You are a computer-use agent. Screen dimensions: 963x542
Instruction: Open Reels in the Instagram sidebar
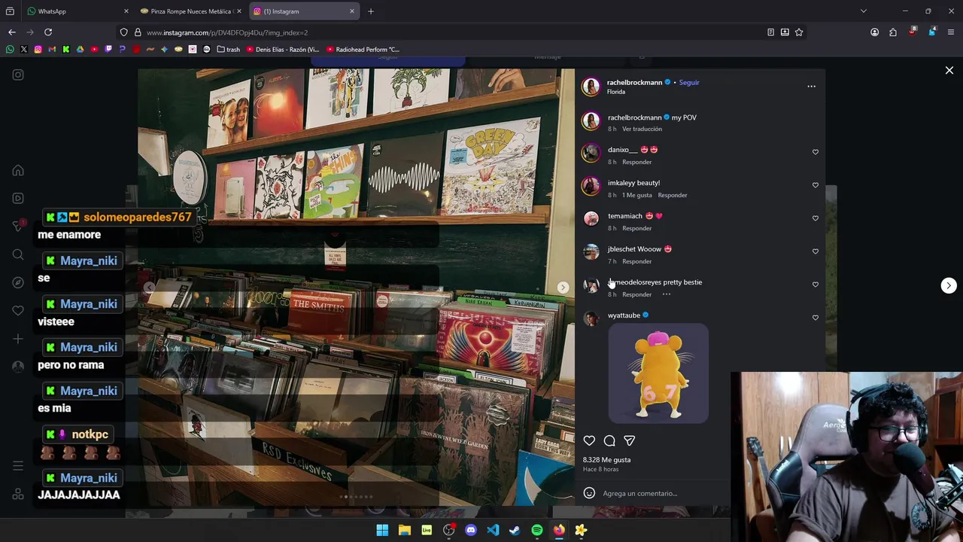click(18, 198)
